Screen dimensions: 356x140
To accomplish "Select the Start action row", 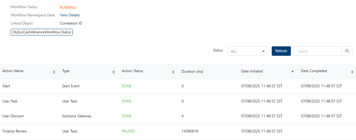I will 6,86.
